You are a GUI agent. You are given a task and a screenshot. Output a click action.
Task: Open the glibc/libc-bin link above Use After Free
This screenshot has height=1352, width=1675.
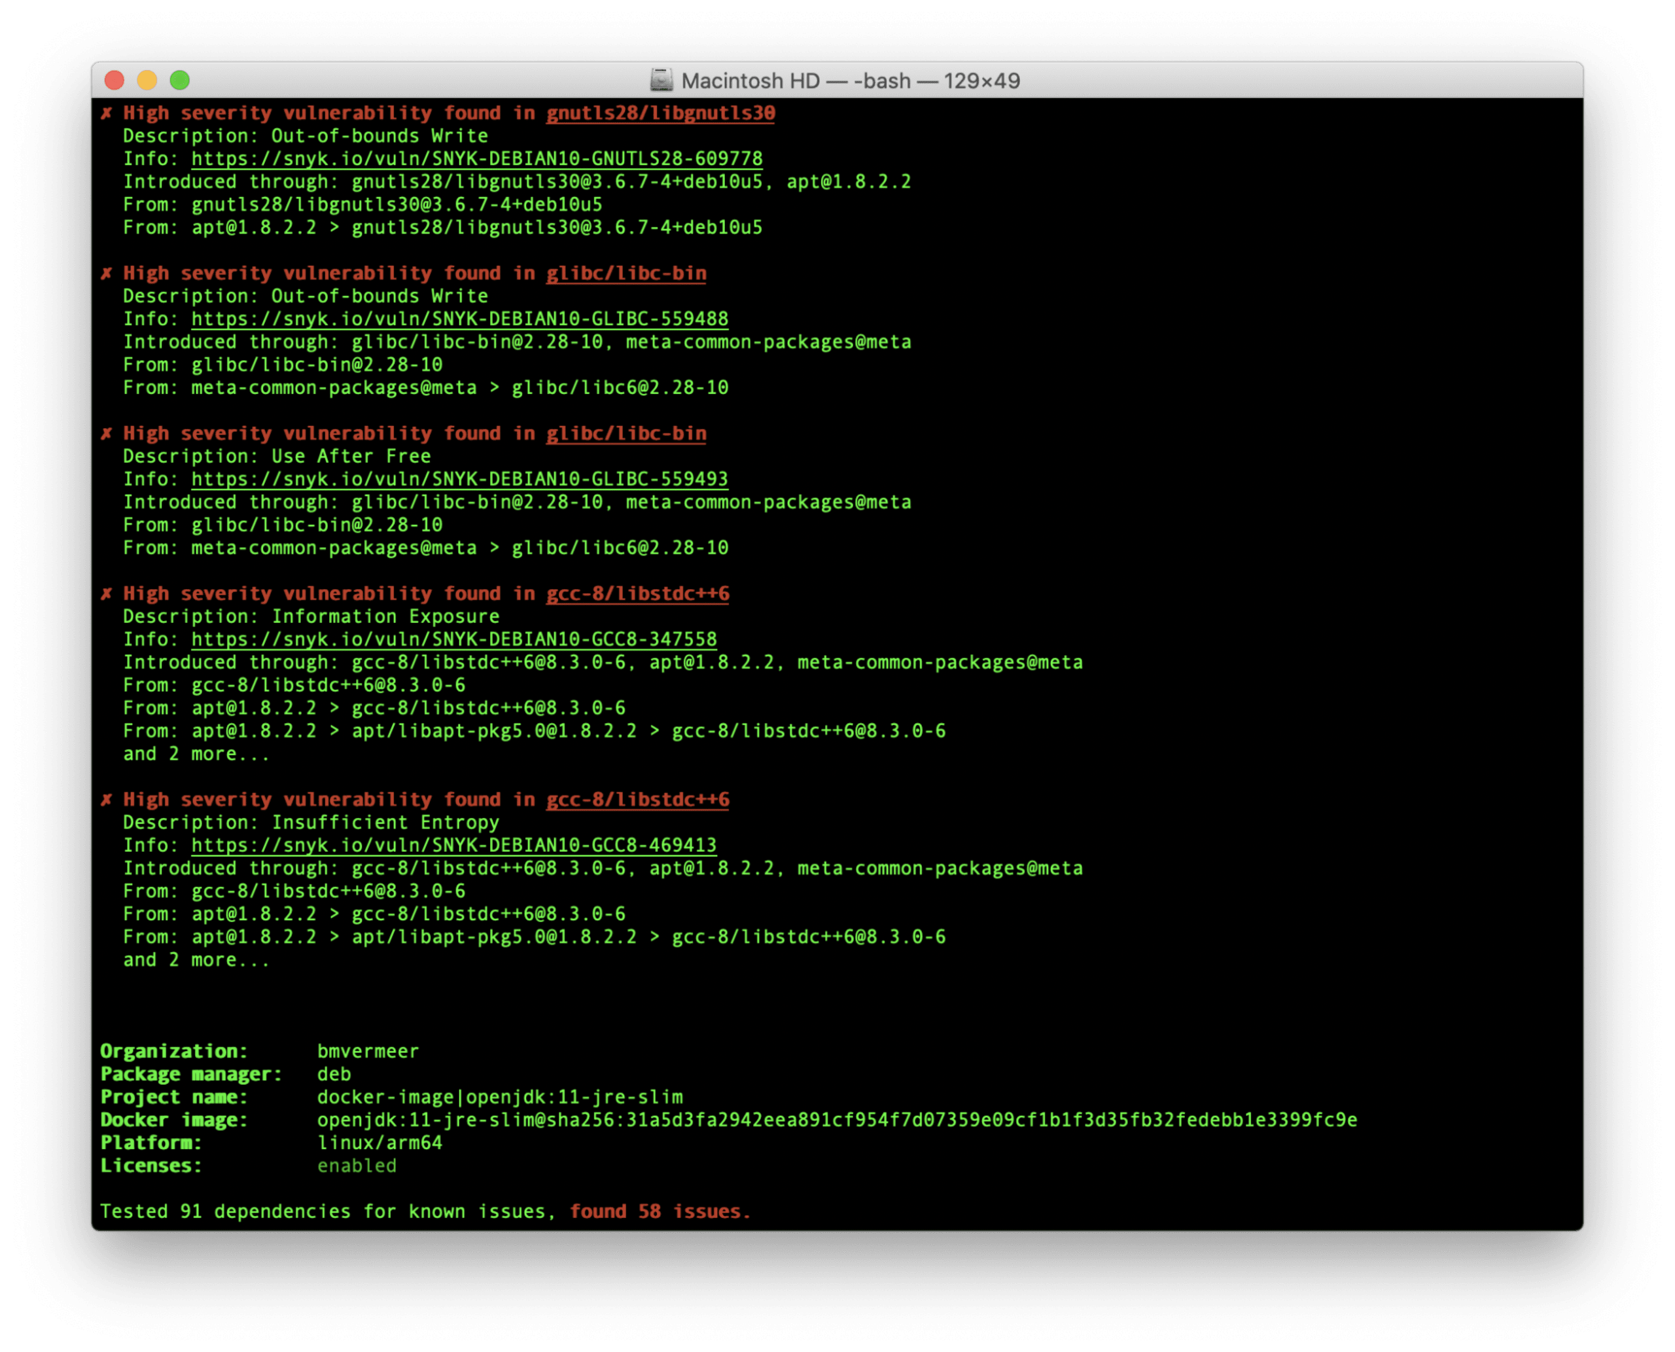pyautogui.click(x=626, y=434)
